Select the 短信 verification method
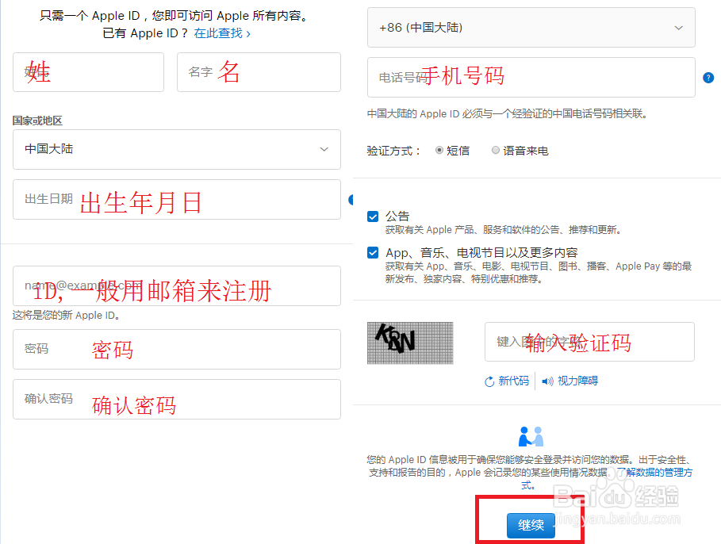The image size is (721, 544). coord(439,150)
